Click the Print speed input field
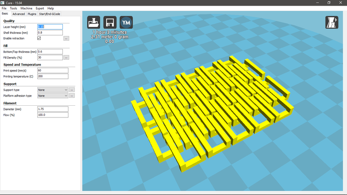Image resolution: width=347 pixels, height=195 pixels. point(52,70)
